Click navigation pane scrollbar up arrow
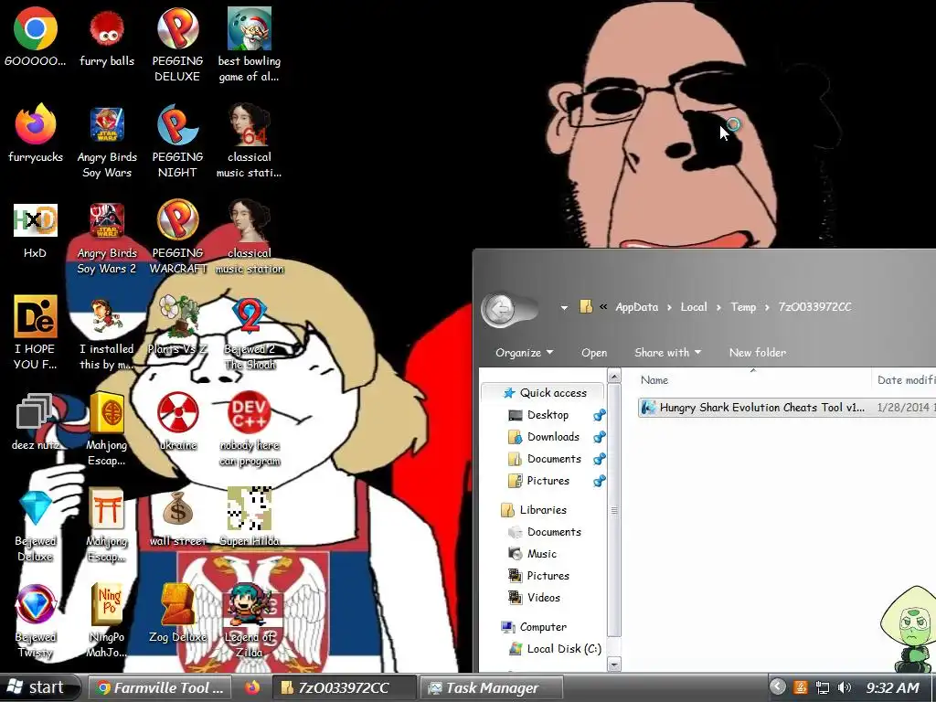Screen dimensions: 936x702 pos(613,376)
